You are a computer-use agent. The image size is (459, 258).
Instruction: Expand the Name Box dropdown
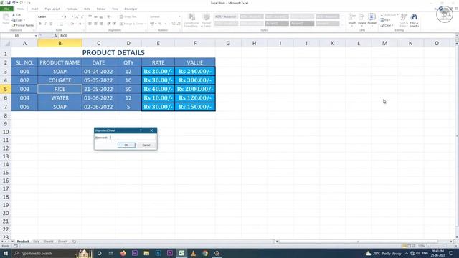(36, 36)
